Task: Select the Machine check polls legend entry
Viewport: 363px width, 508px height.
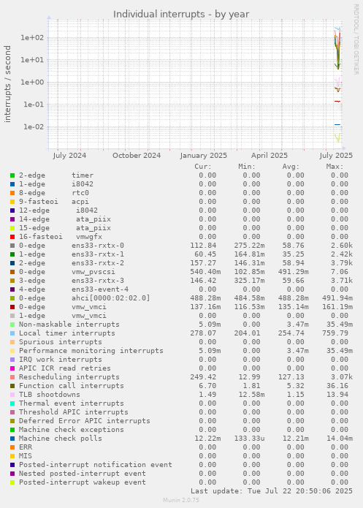Action: [60, 439]
